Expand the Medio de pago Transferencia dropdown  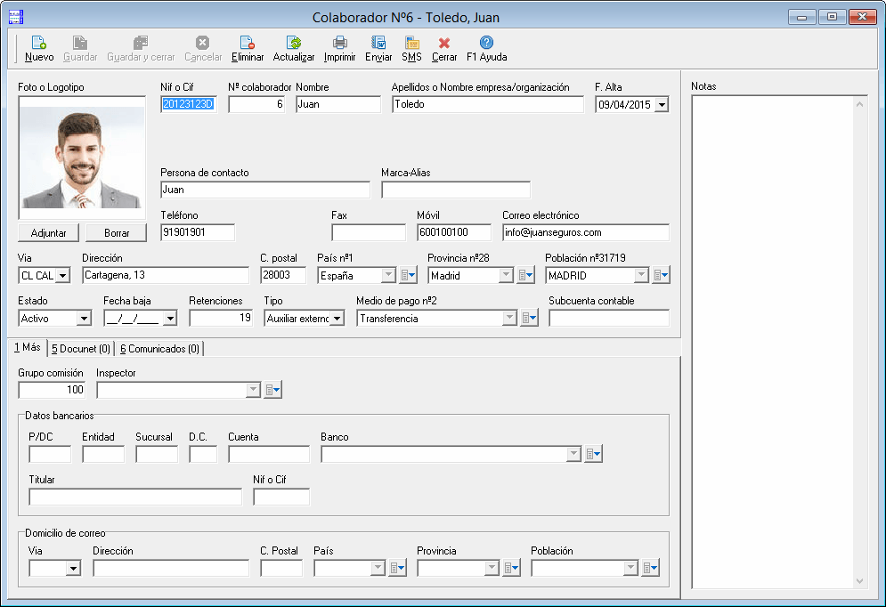(x=509, y=319)
